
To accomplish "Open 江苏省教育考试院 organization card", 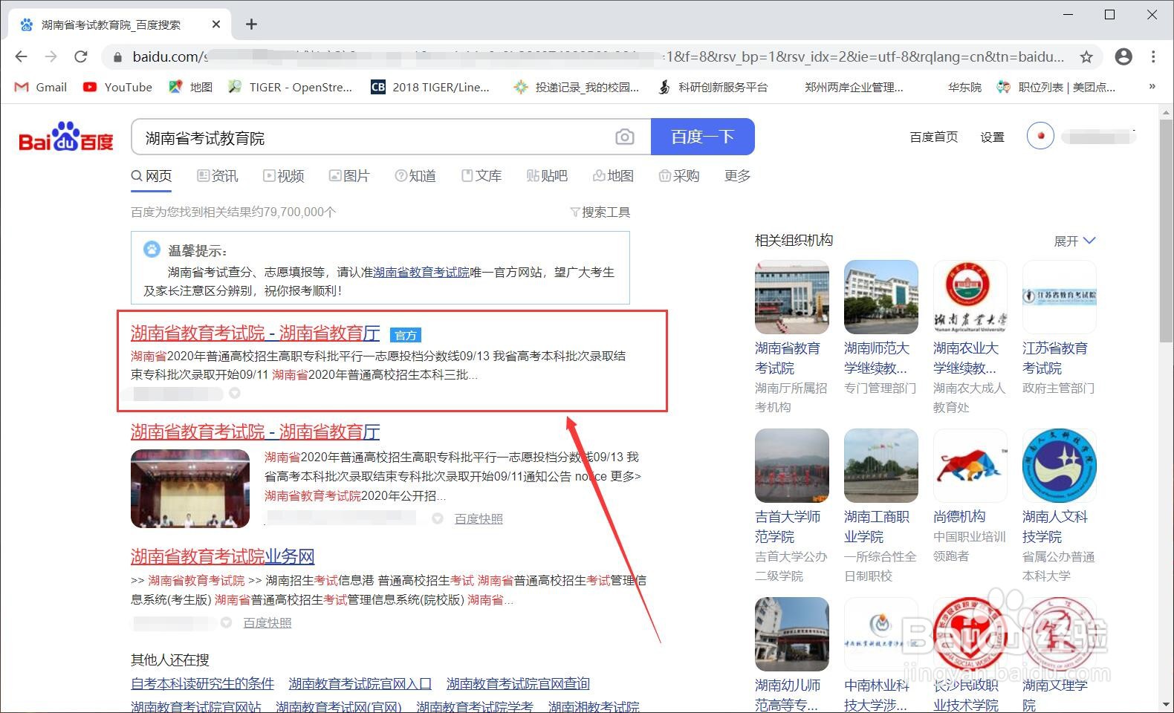I will (x=1060, y=328).
